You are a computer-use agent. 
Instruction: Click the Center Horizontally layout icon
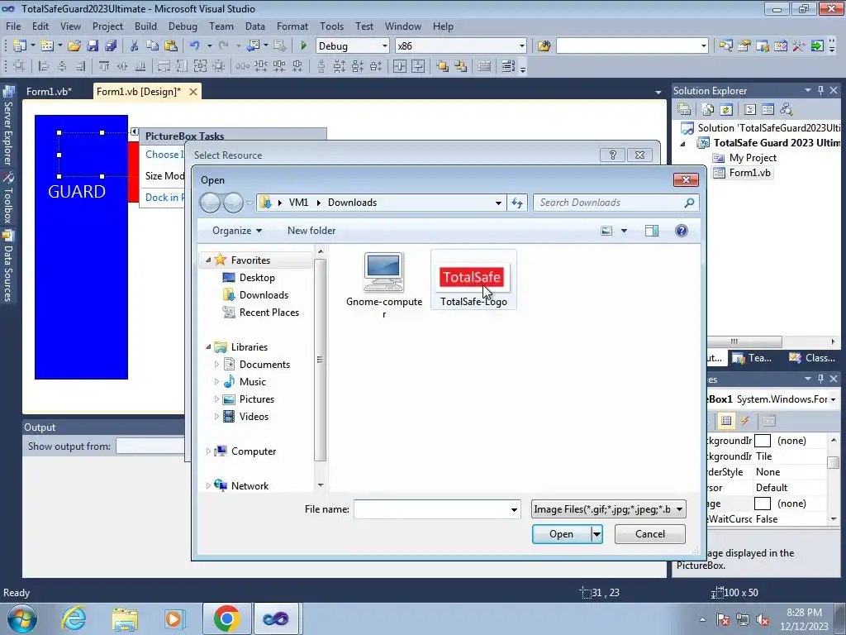(x=400, y=66)
